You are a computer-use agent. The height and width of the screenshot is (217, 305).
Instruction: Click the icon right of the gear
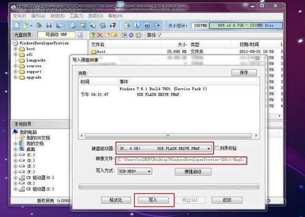138,35
